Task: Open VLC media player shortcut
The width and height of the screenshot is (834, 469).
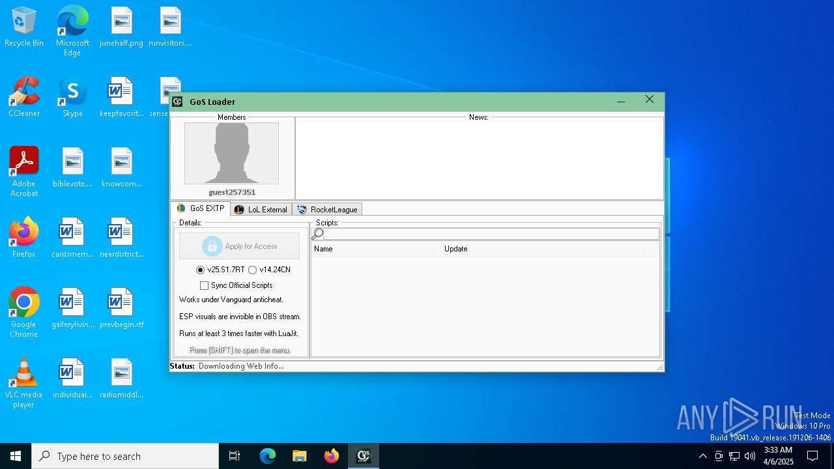Action: click(24, 383)
